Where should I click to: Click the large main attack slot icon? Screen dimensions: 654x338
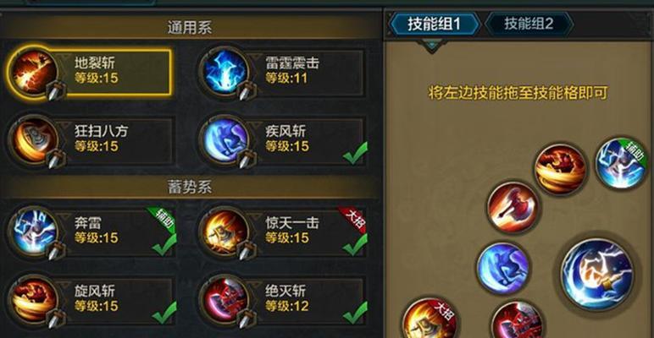click(x=597, y=275)
